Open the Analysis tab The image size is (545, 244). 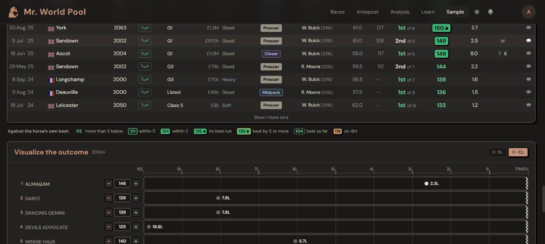click(x=400, y=12)
